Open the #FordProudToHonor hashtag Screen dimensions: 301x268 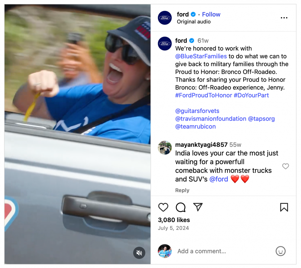coord(203,95)
